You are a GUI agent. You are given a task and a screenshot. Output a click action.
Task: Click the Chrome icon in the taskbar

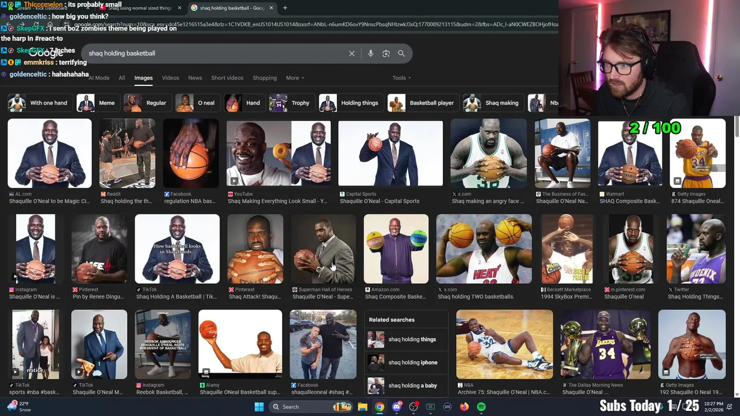pos(379,407)
